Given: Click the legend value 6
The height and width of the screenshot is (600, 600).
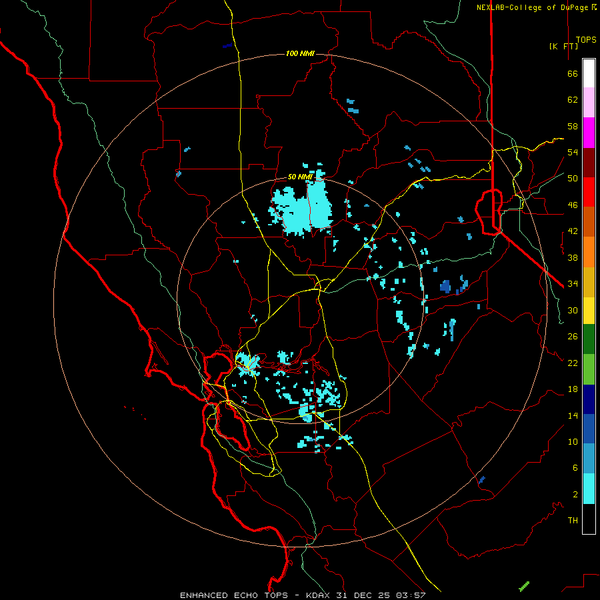Looking at the screenshot, I should pyautogui.click(x=575, y=467).
